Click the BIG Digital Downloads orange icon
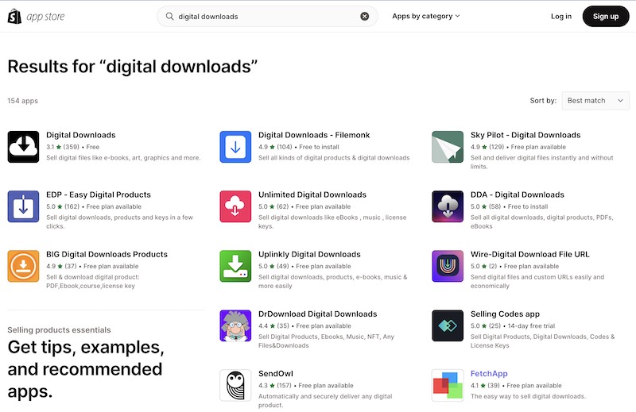This screenshot has height=412, width=636. pyautogui.click(x=23, y=266)
